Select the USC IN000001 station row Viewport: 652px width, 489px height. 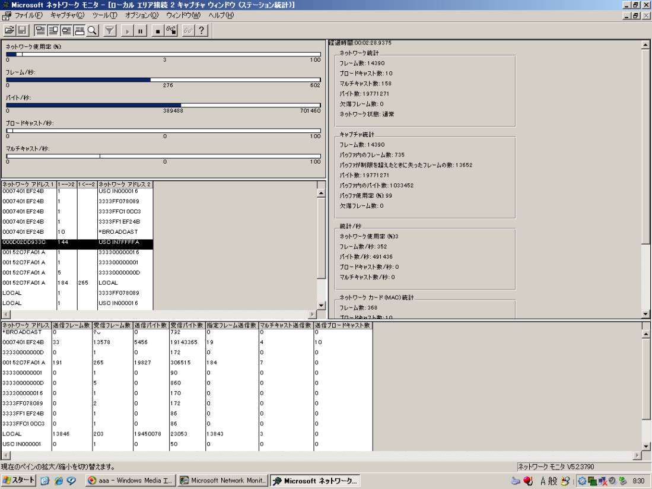[x=187, y=444]
